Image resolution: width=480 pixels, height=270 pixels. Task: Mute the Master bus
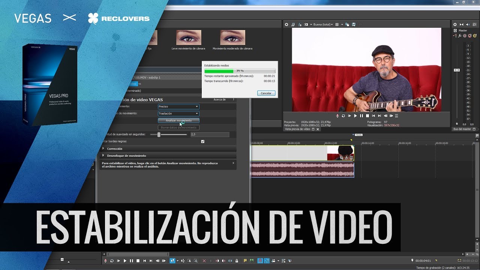click(x=470, y=36)
